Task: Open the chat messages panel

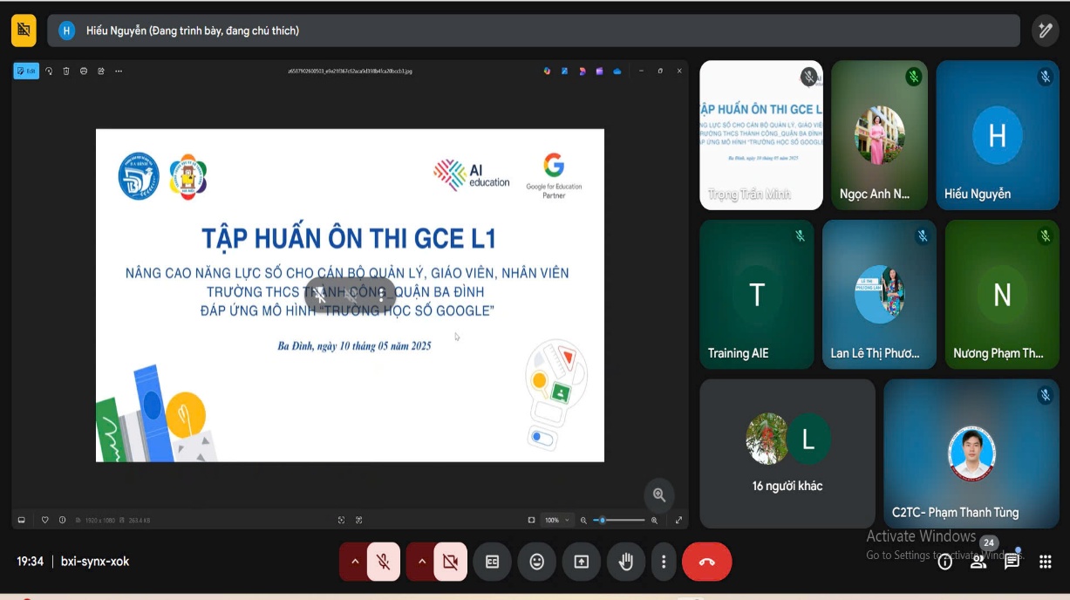Action: click(1012, 562)
